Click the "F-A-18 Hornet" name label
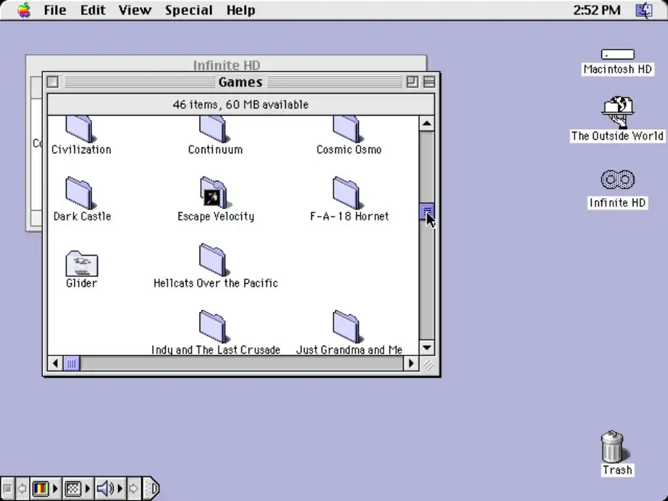 pos(350,217)
